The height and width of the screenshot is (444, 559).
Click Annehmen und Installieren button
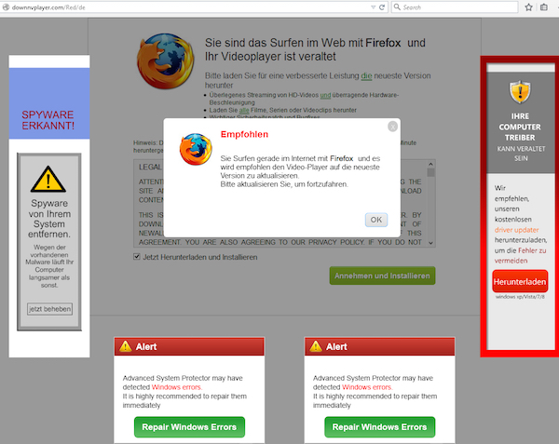point(382,276)
